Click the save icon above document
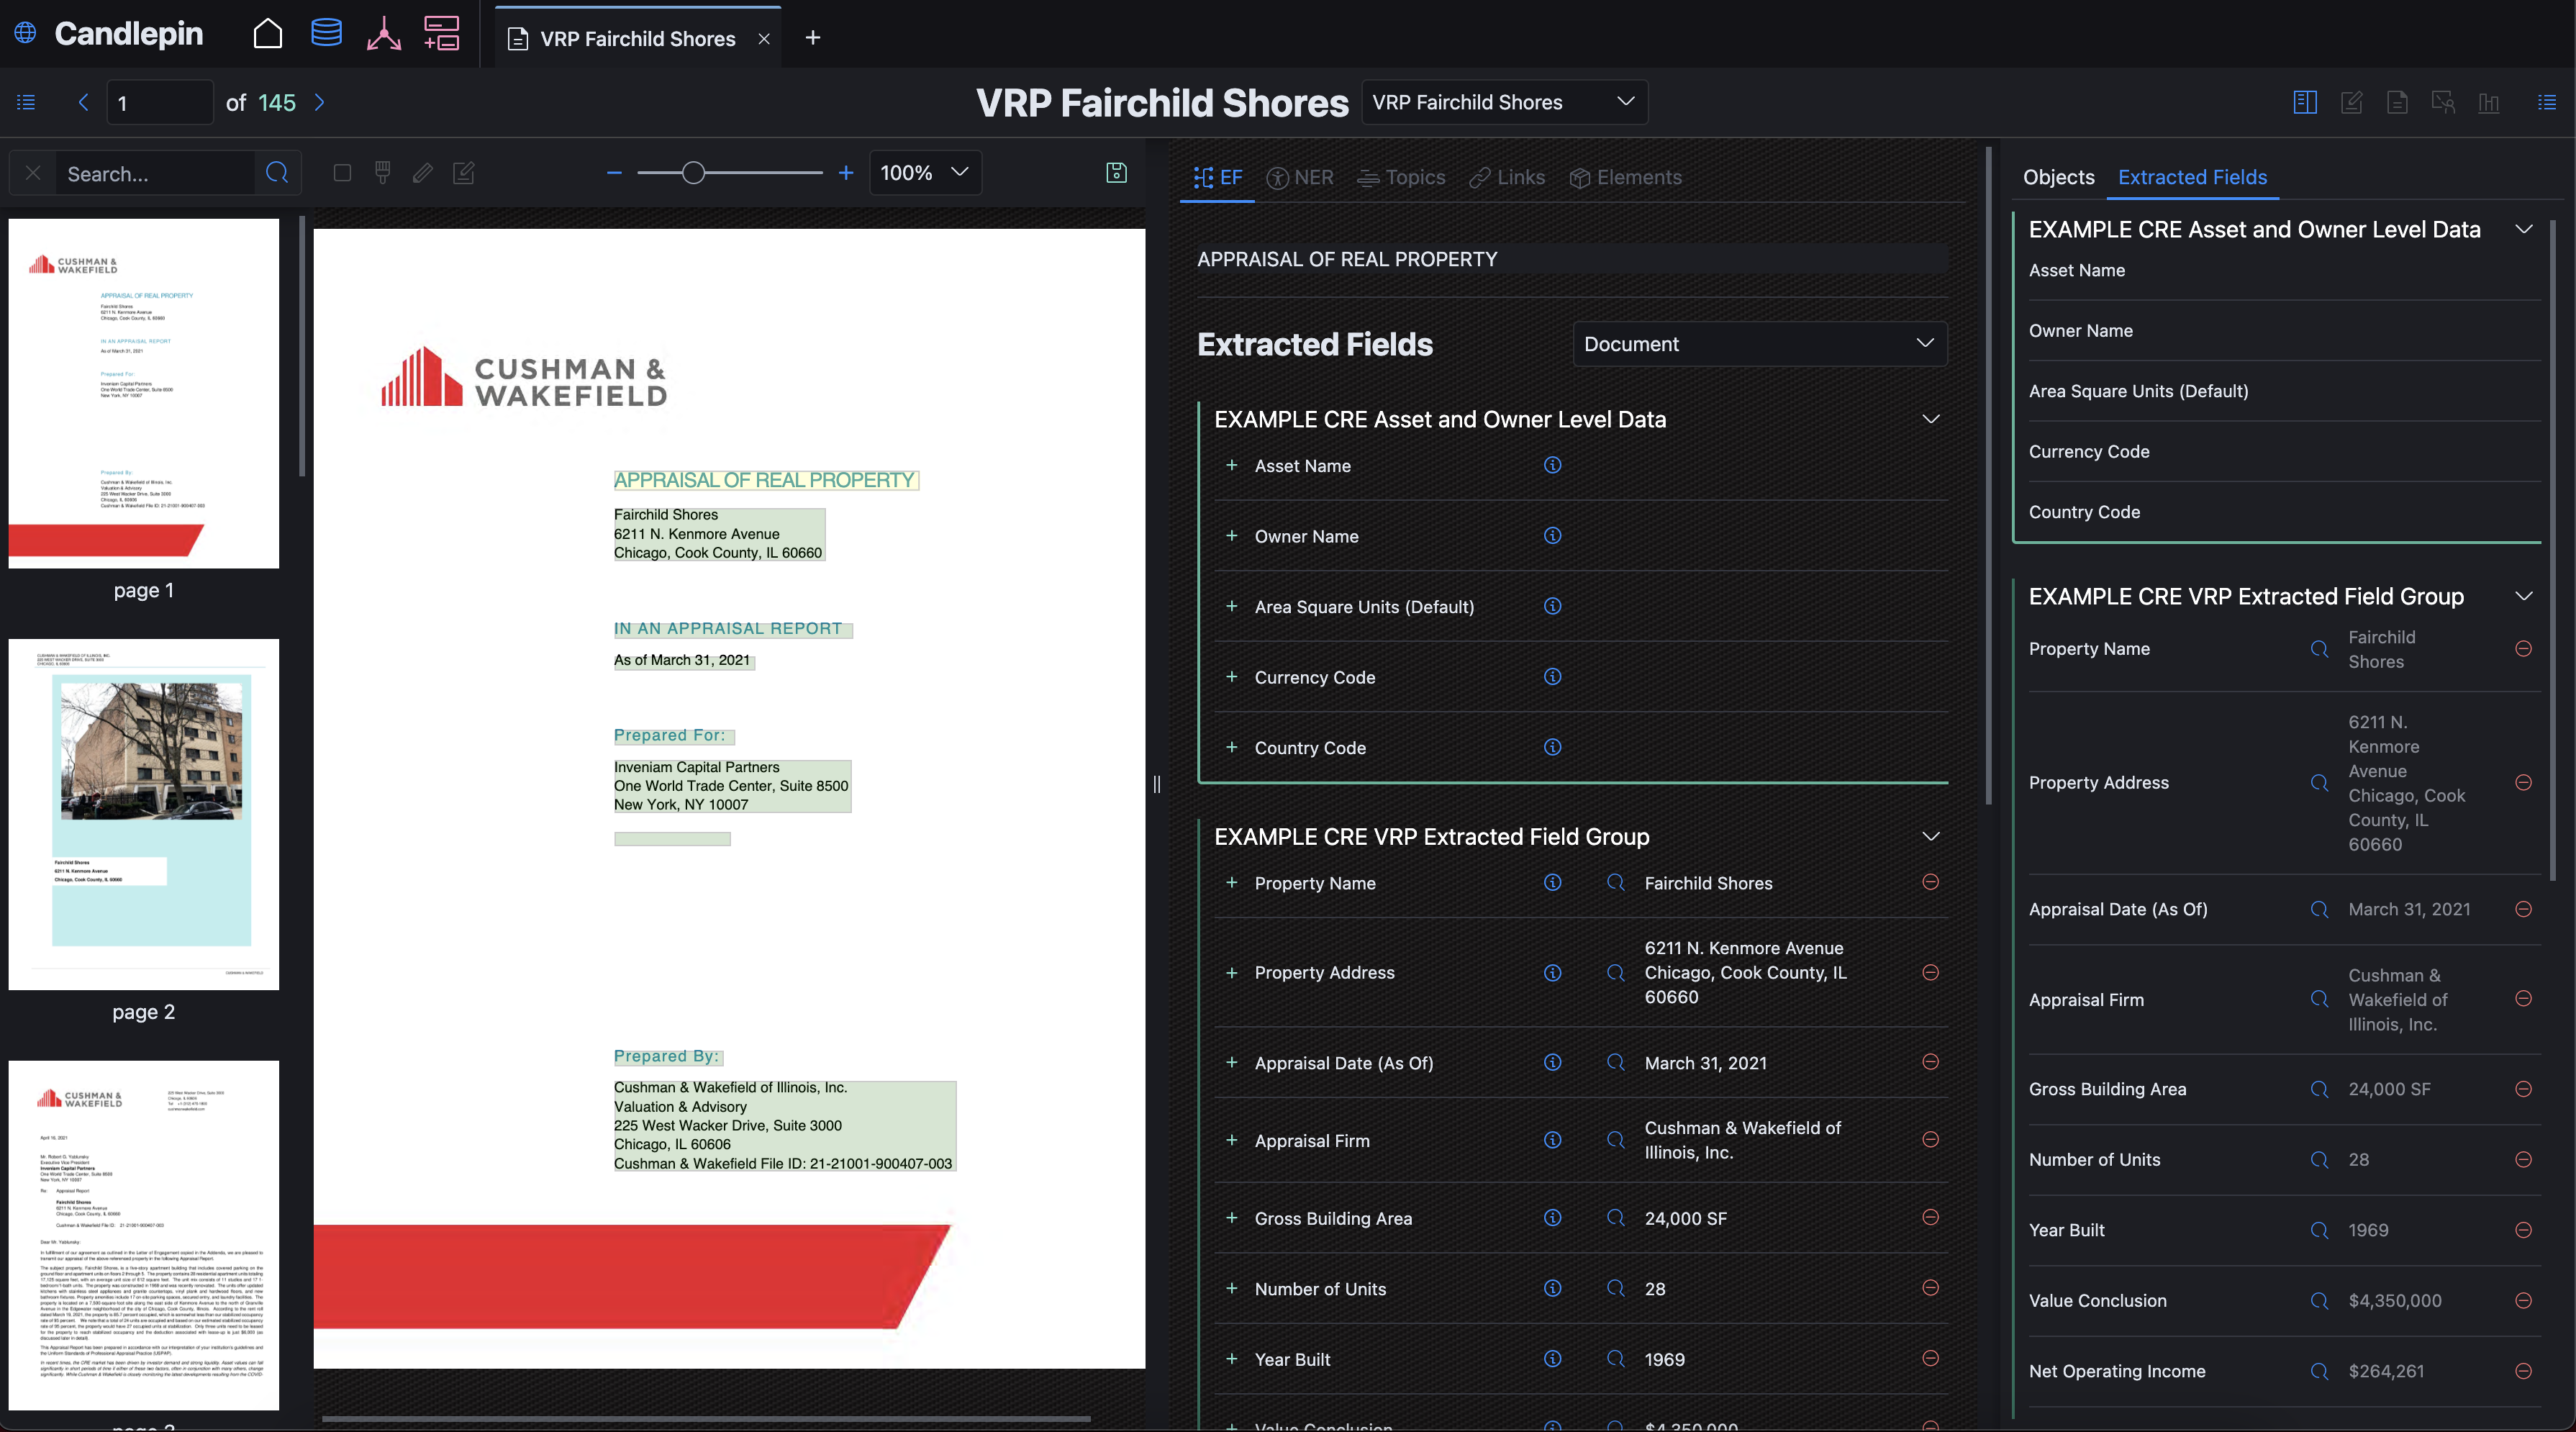Image resolution: width=2576 pixels, height=1432 pixels. tap(1116, 173)
